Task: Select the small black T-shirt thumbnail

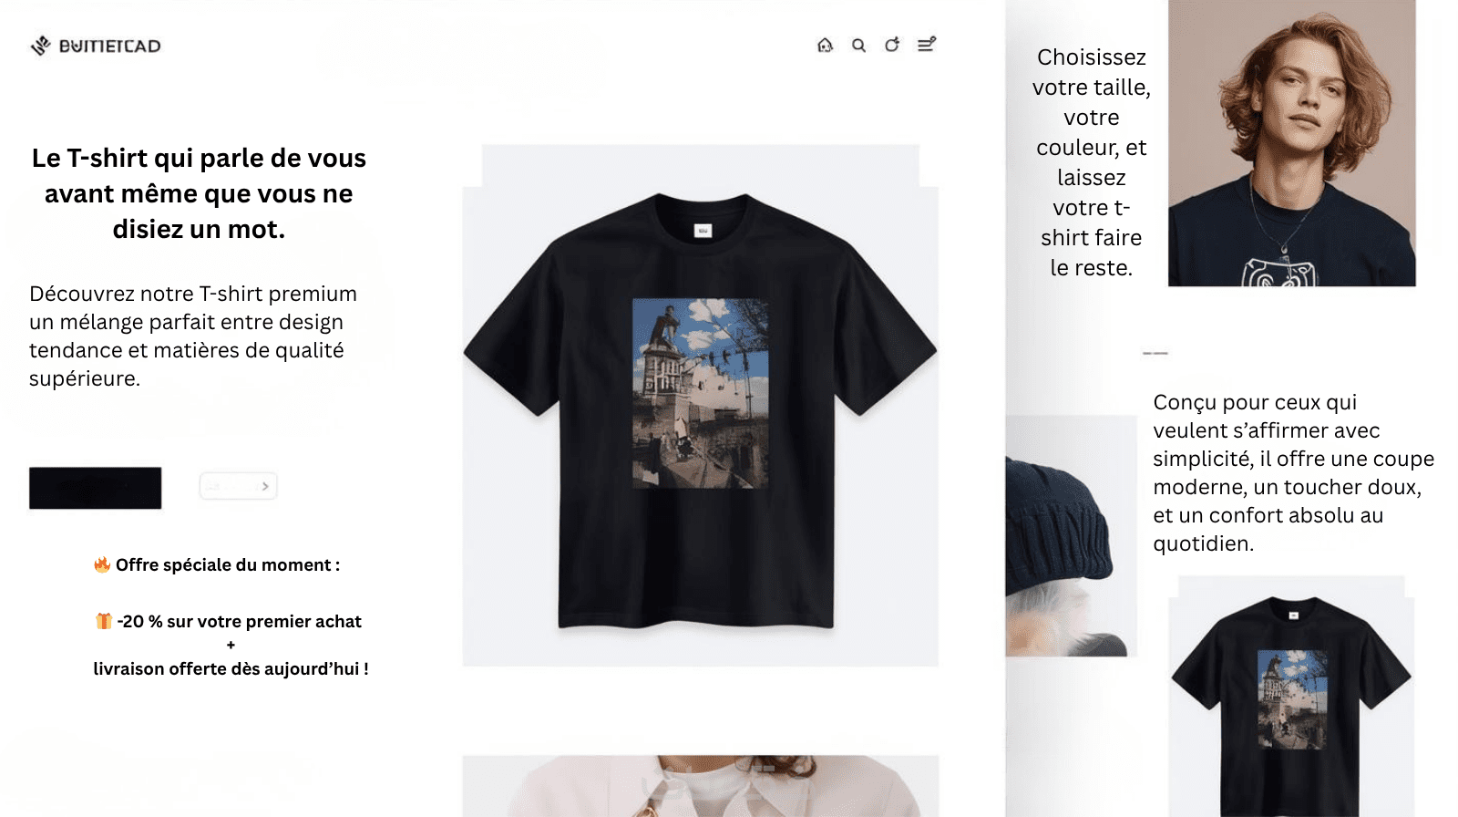Action: coord(1291,696)
